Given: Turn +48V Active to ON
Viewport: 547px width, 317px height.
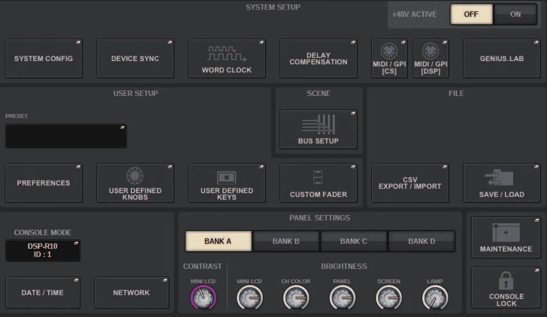Looking at the screenshot, I should 515,14.
